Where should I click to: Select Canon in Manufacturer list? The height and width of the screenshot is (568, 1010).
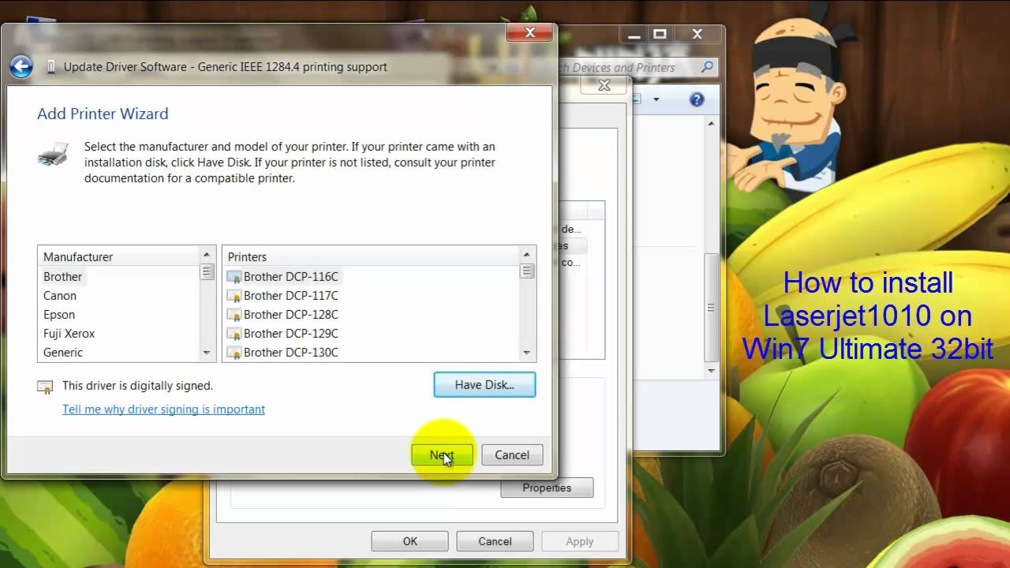pos(60,296)
